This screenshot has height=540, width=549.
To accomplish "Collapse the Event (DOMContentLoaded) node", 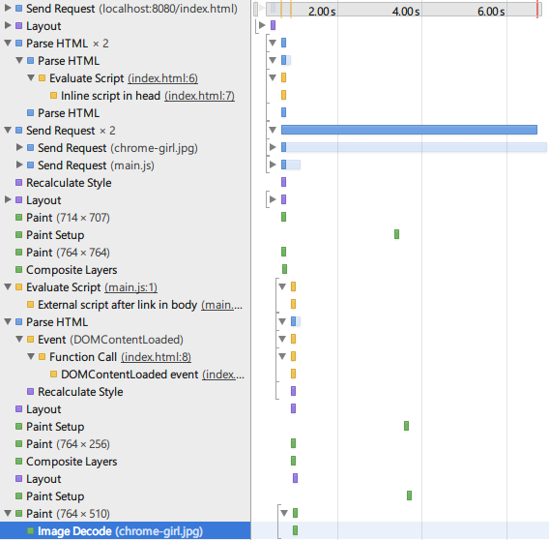I will click(19, 339).
